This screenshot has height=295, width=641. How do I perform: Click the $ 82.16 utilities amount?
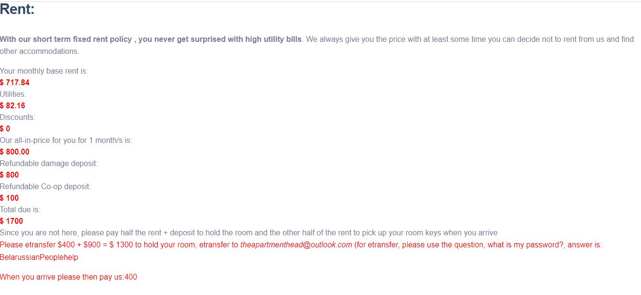(13, 106)
